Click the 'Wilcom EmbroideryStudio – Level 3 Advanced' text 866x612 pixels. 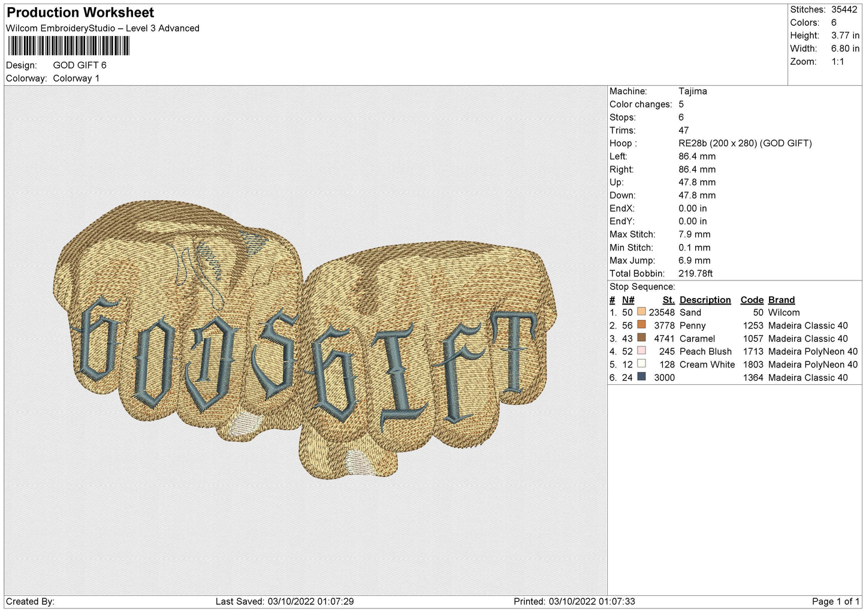[102, 28]
